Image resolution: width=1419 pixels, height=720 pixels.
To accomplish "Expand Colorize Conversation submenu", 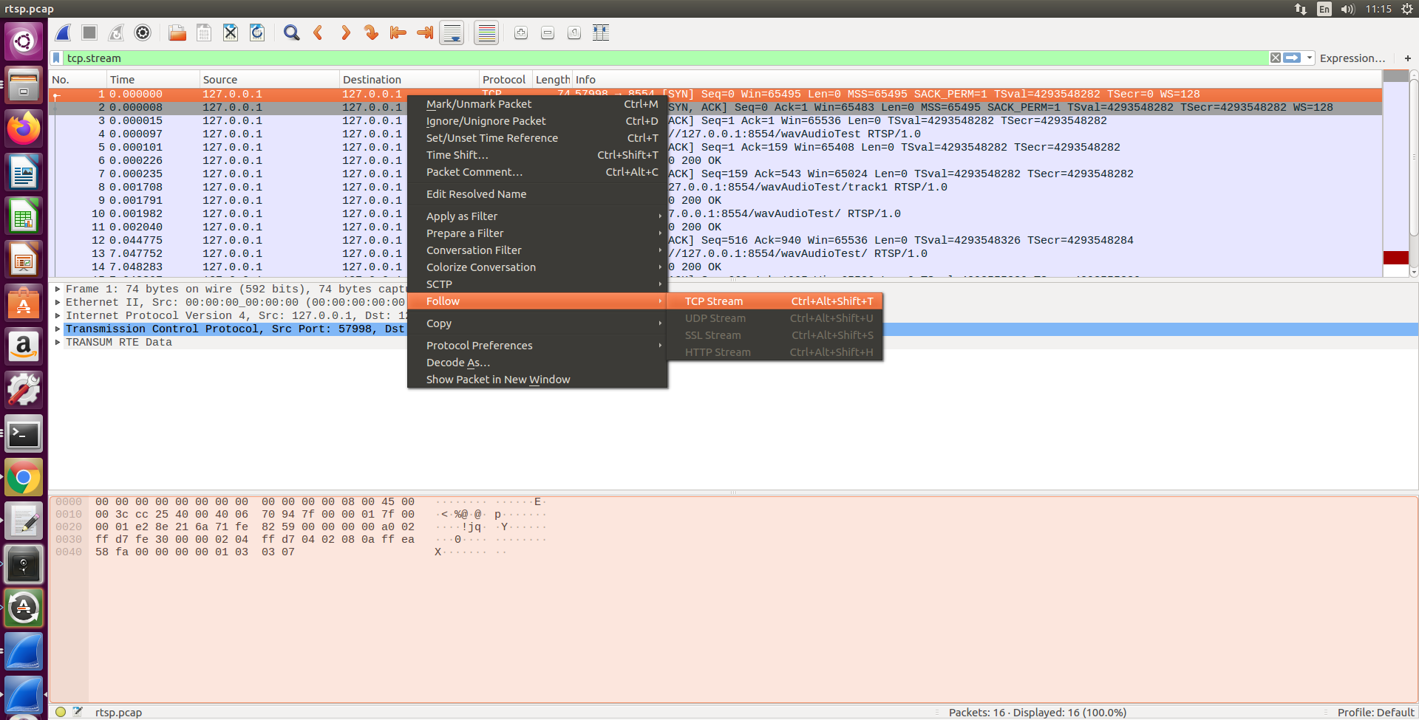I will point(537,267).
